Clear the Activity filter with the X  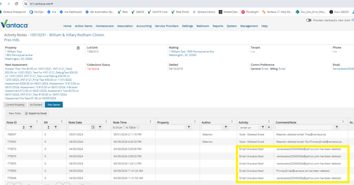coord(269,127)
